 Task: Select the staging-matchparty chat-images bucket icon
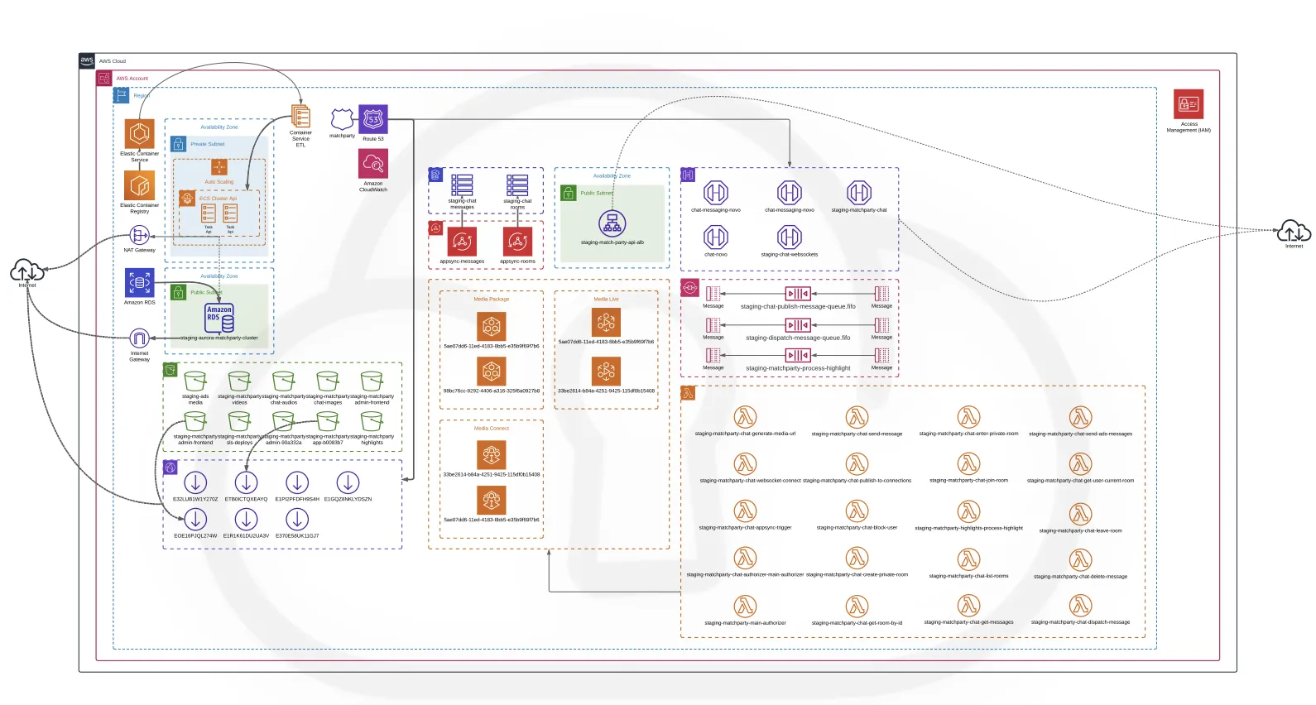point(328,381)
